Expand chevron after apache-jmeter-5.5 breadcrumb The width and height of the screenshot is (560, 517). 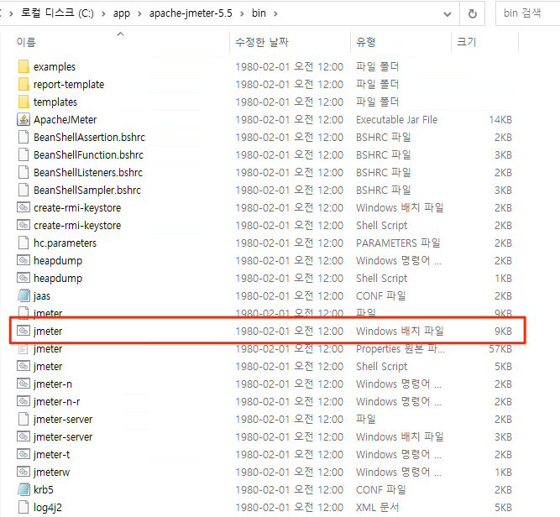[x=242, y=13]
